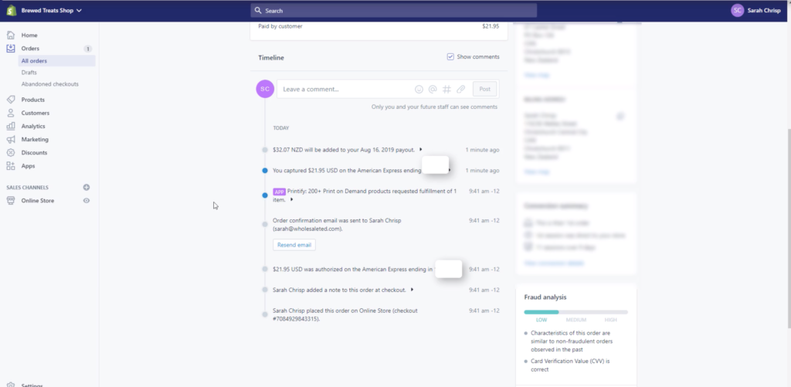Go to Products page
Screen dimensions: 791x387
pos(32,100)
